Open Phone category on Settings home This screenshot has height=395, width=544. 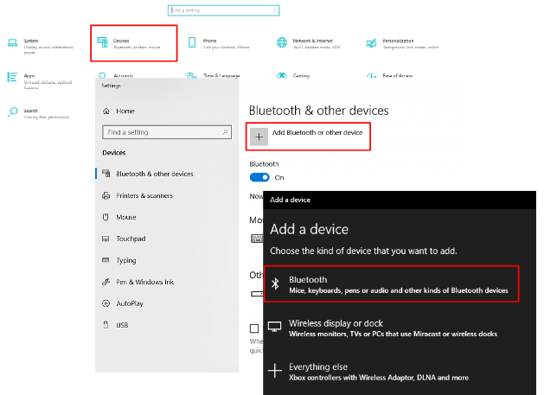pyautogui.click(x=210, y=41)
